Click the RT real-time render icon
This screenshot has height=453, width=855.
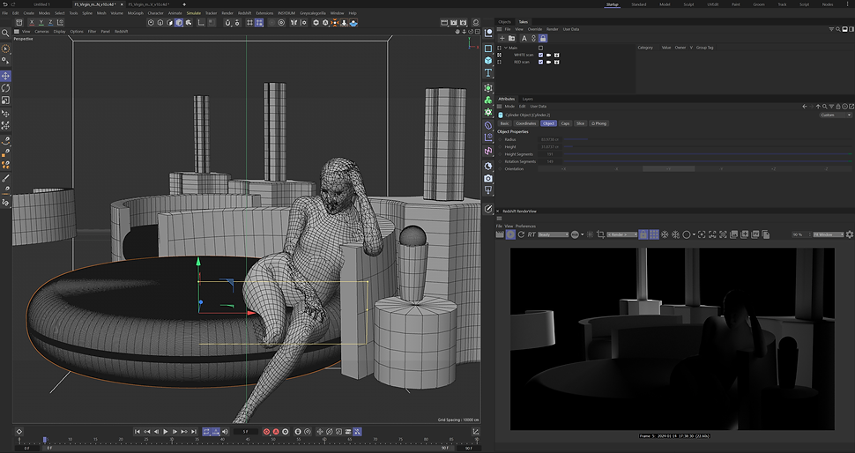tap(532, 234)
